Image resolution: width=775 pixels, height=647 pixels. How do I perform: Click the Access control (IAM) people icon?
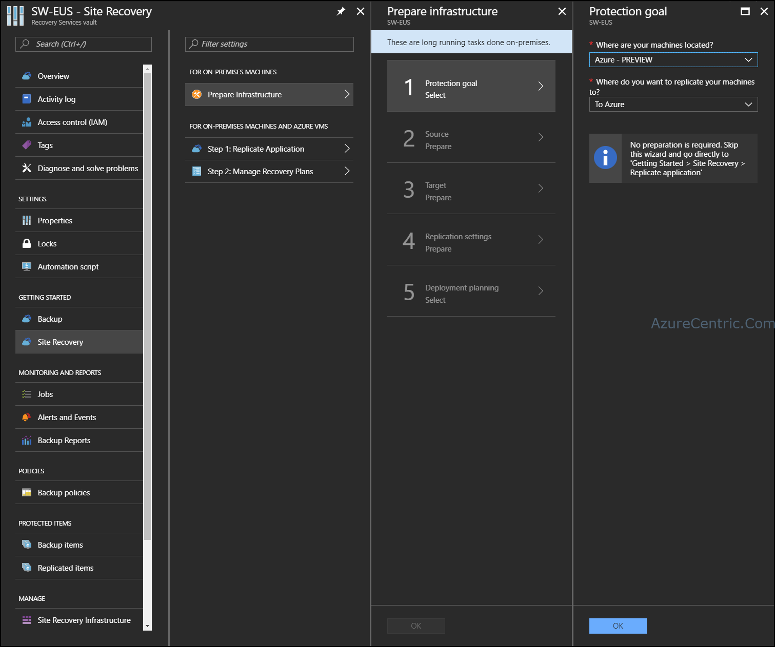(x=27, y=122)
